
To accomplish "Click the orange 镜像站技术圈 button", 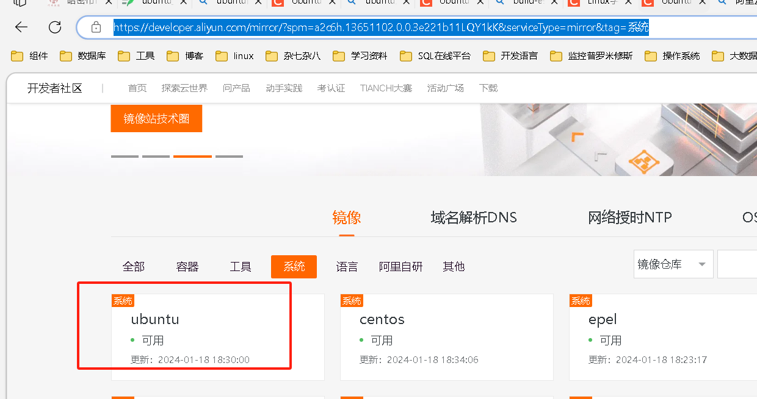I will click(156, 119).
